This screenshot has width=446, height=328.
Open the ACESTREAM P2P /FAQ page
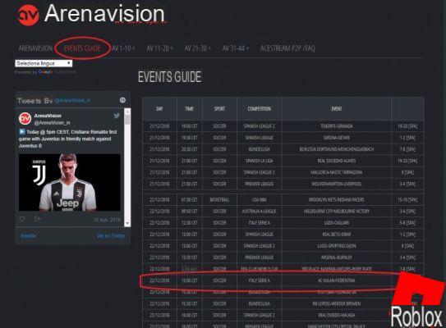point(287,48)
